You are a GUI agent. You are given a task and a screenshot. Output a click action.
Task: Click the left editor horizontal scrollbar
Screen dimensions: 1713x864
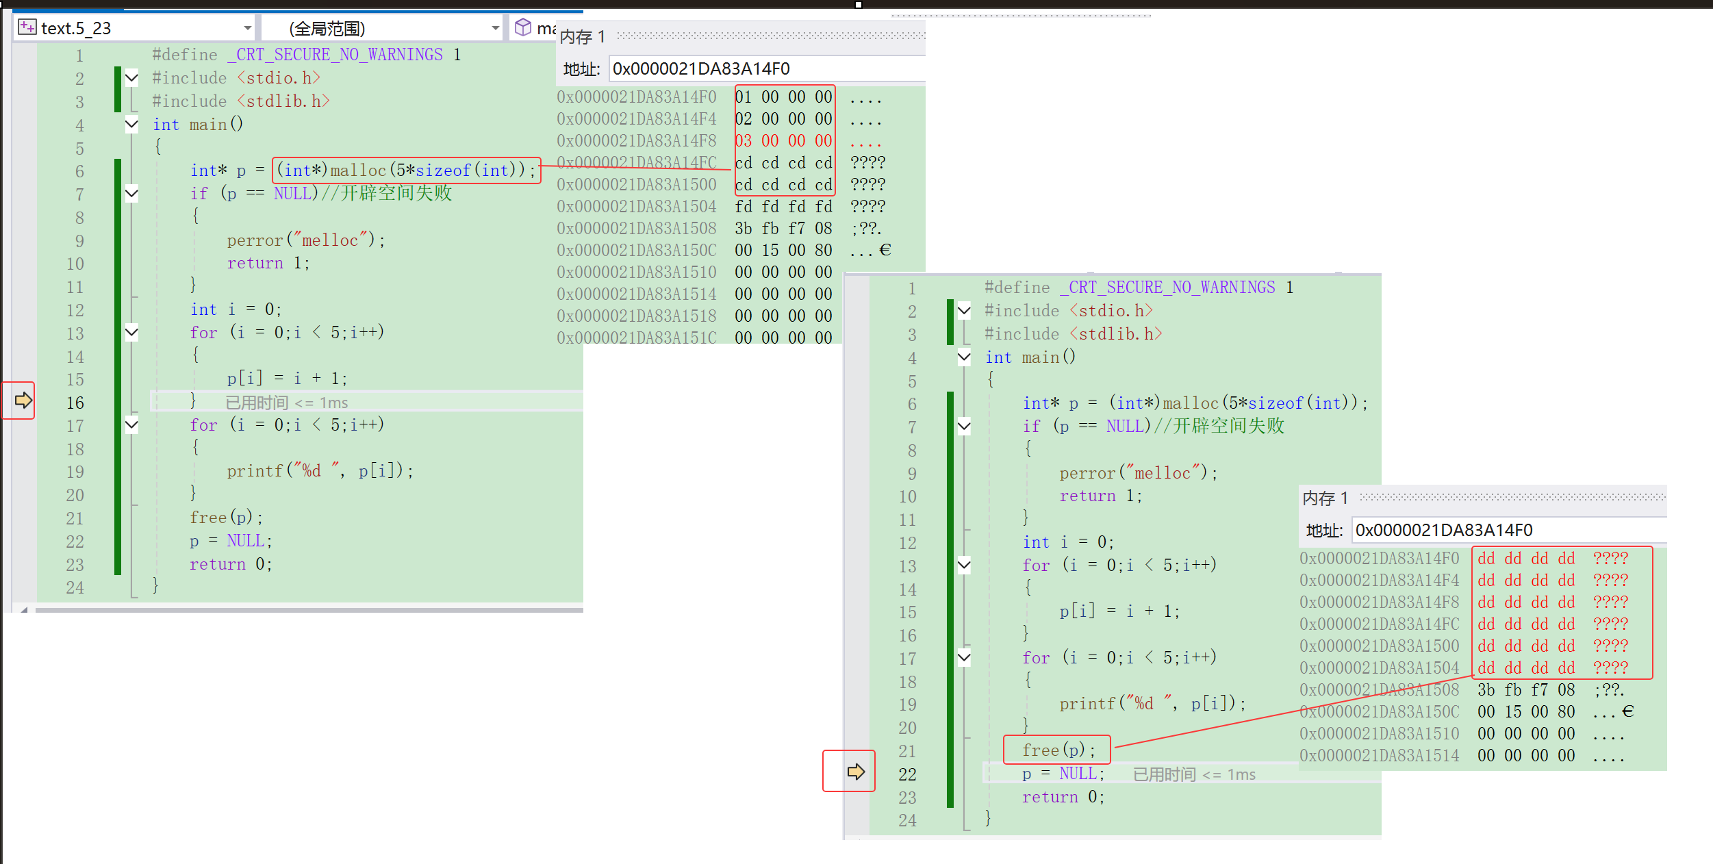(308, 609)
